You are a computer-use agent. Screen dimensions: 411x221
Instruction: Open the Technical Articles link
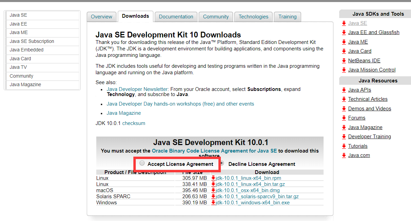pyautogui.click(x=368, y=99)
